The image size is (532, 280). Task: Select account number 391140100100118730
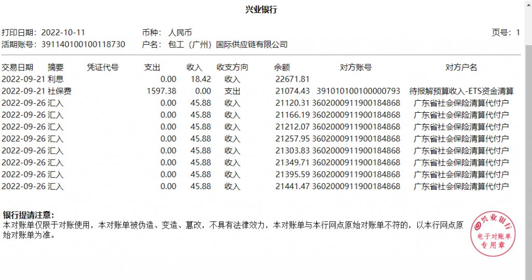(83, 45)
